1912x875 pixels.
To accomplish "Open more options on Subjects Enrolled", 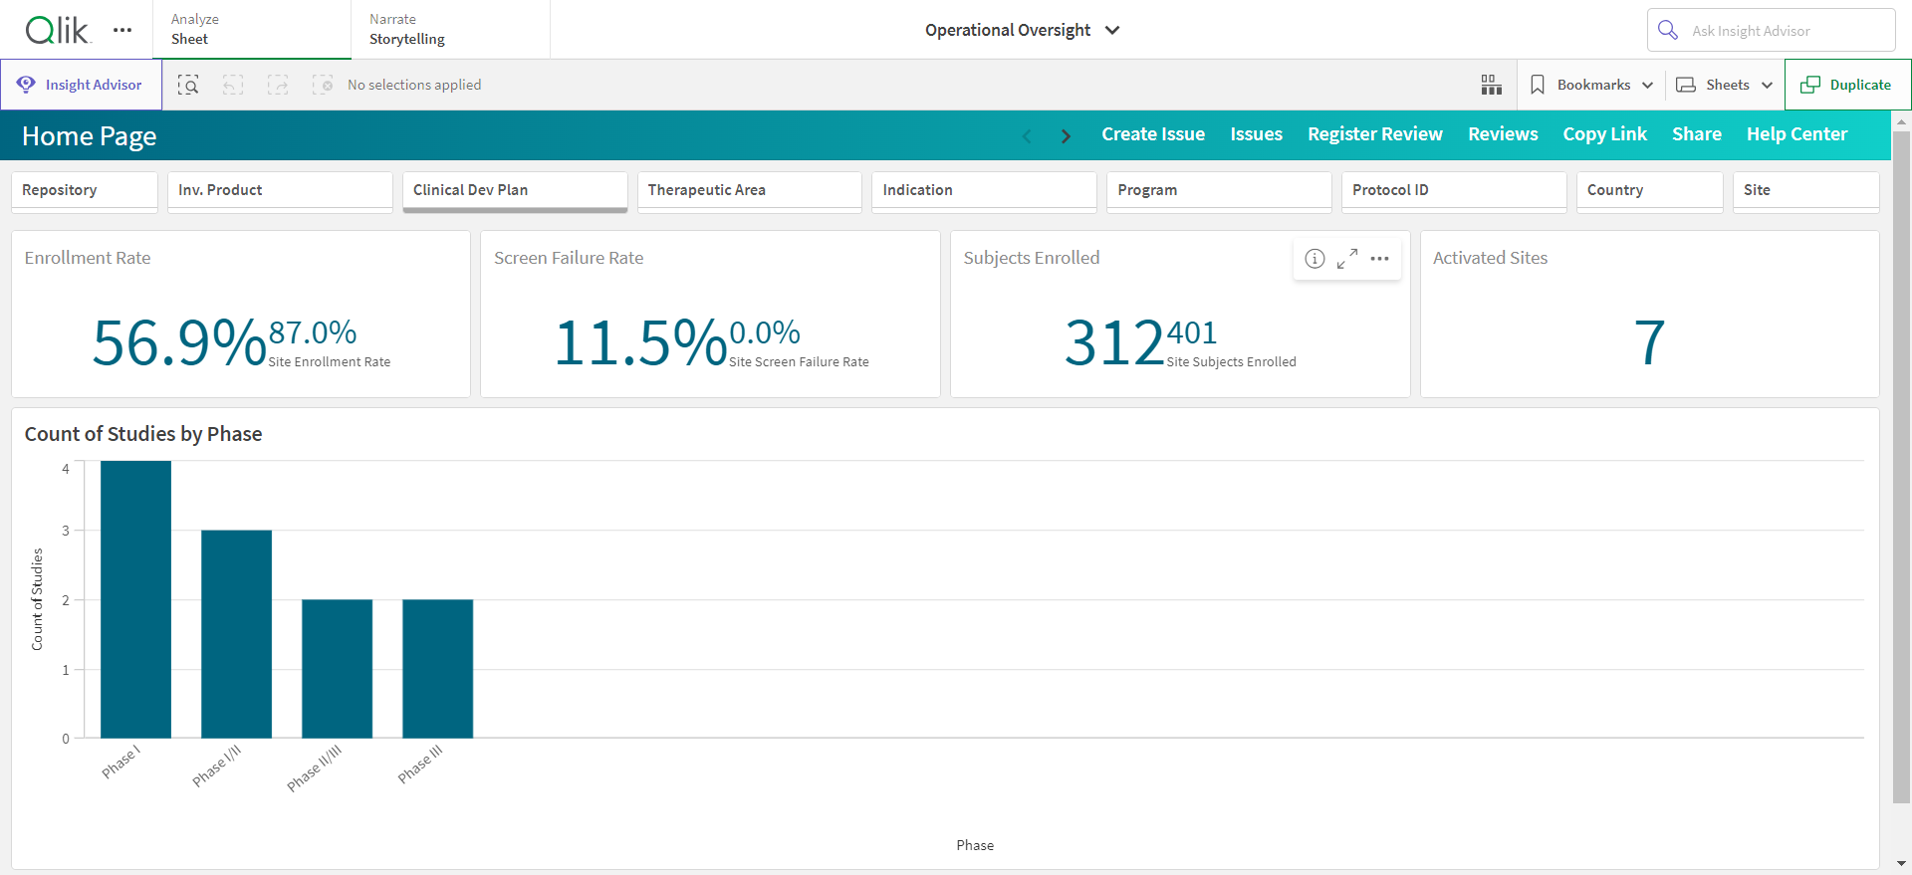I will tap(1379, 259).
